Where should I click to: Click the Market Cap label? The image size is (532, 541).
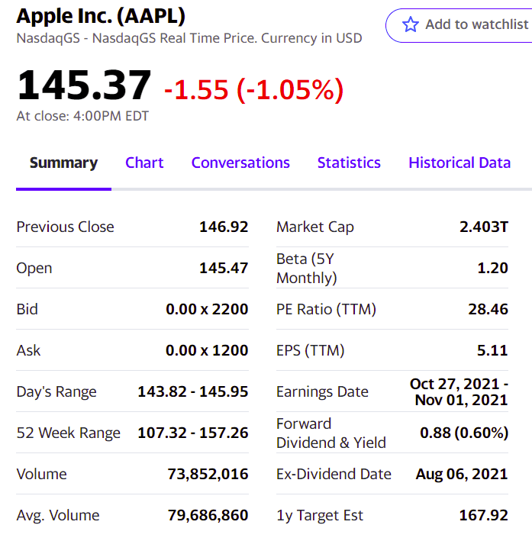pos(315,227)
